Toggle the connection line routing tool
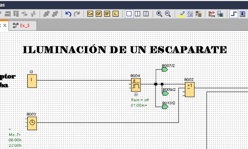This screenshot has height=149, width=248. [233, 14]
